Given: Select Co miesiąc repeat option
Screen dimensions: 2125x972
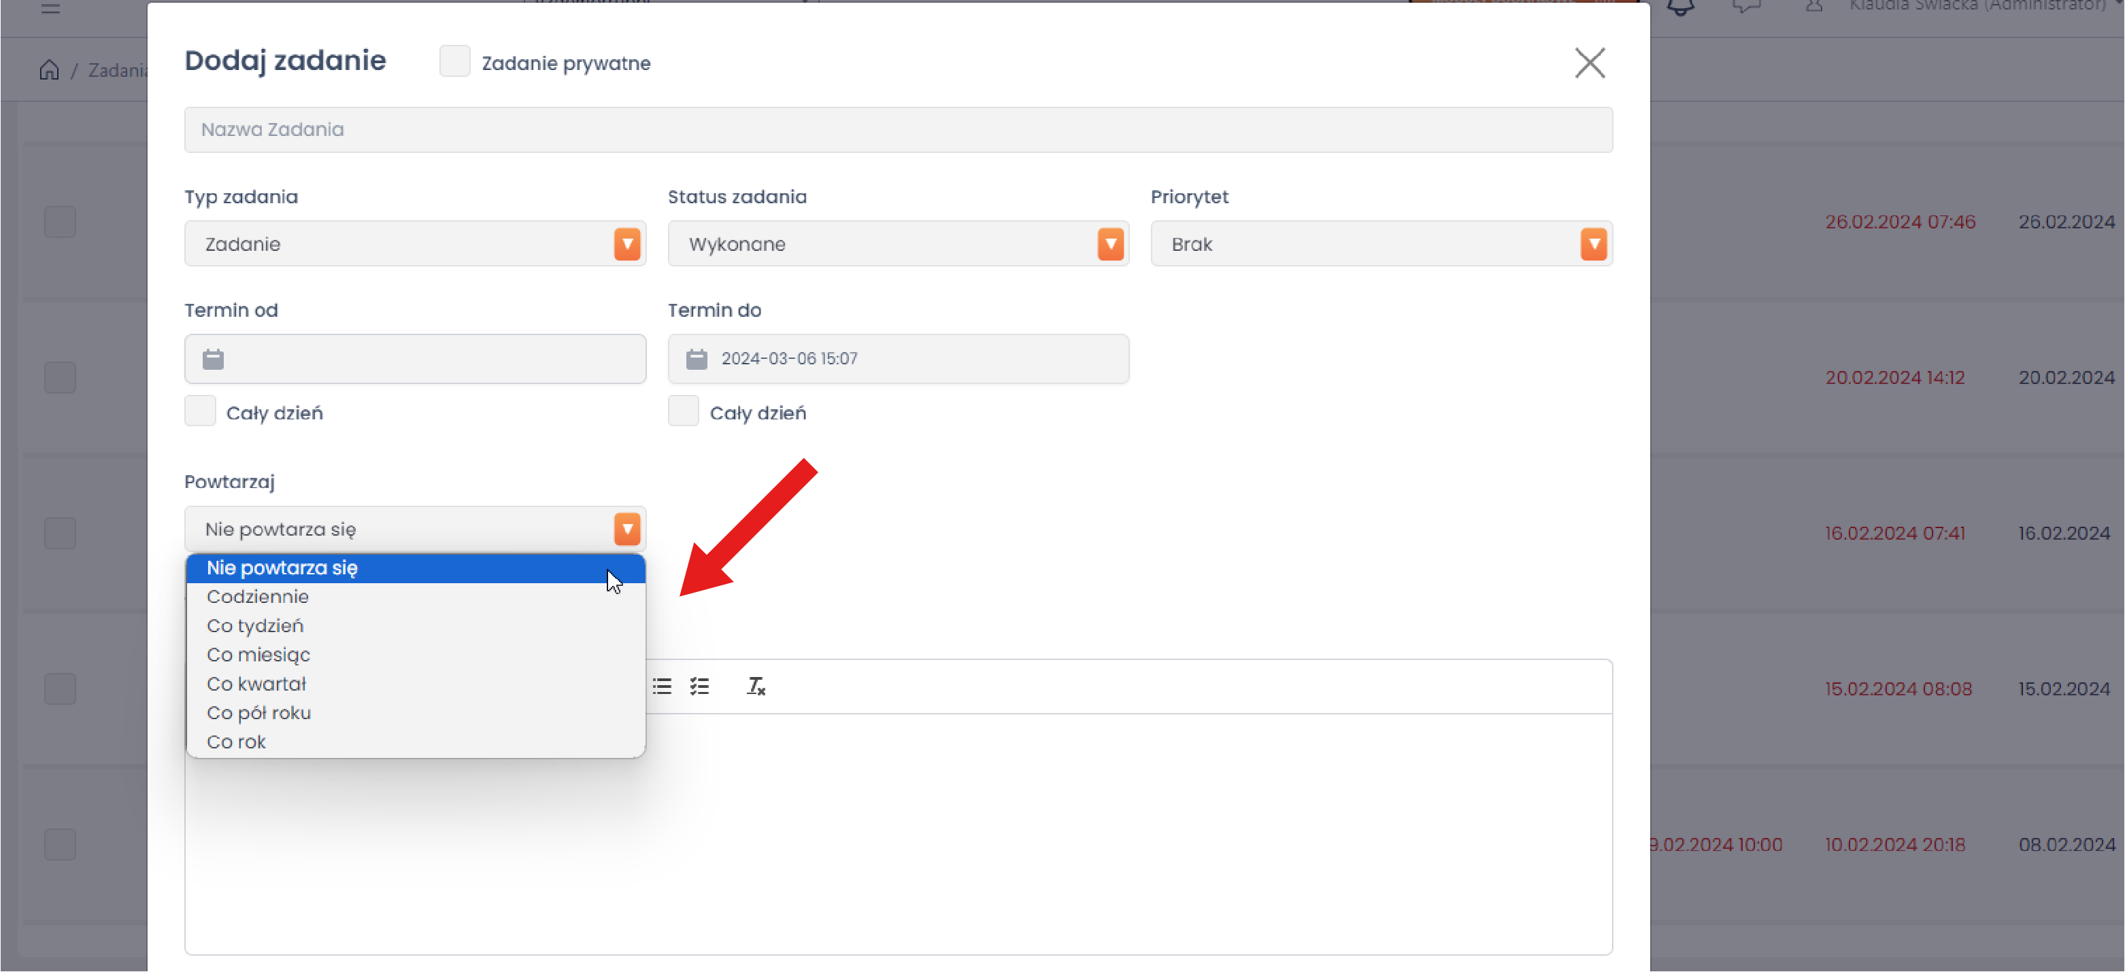Looking at the screenshot, I should point(258,655).
